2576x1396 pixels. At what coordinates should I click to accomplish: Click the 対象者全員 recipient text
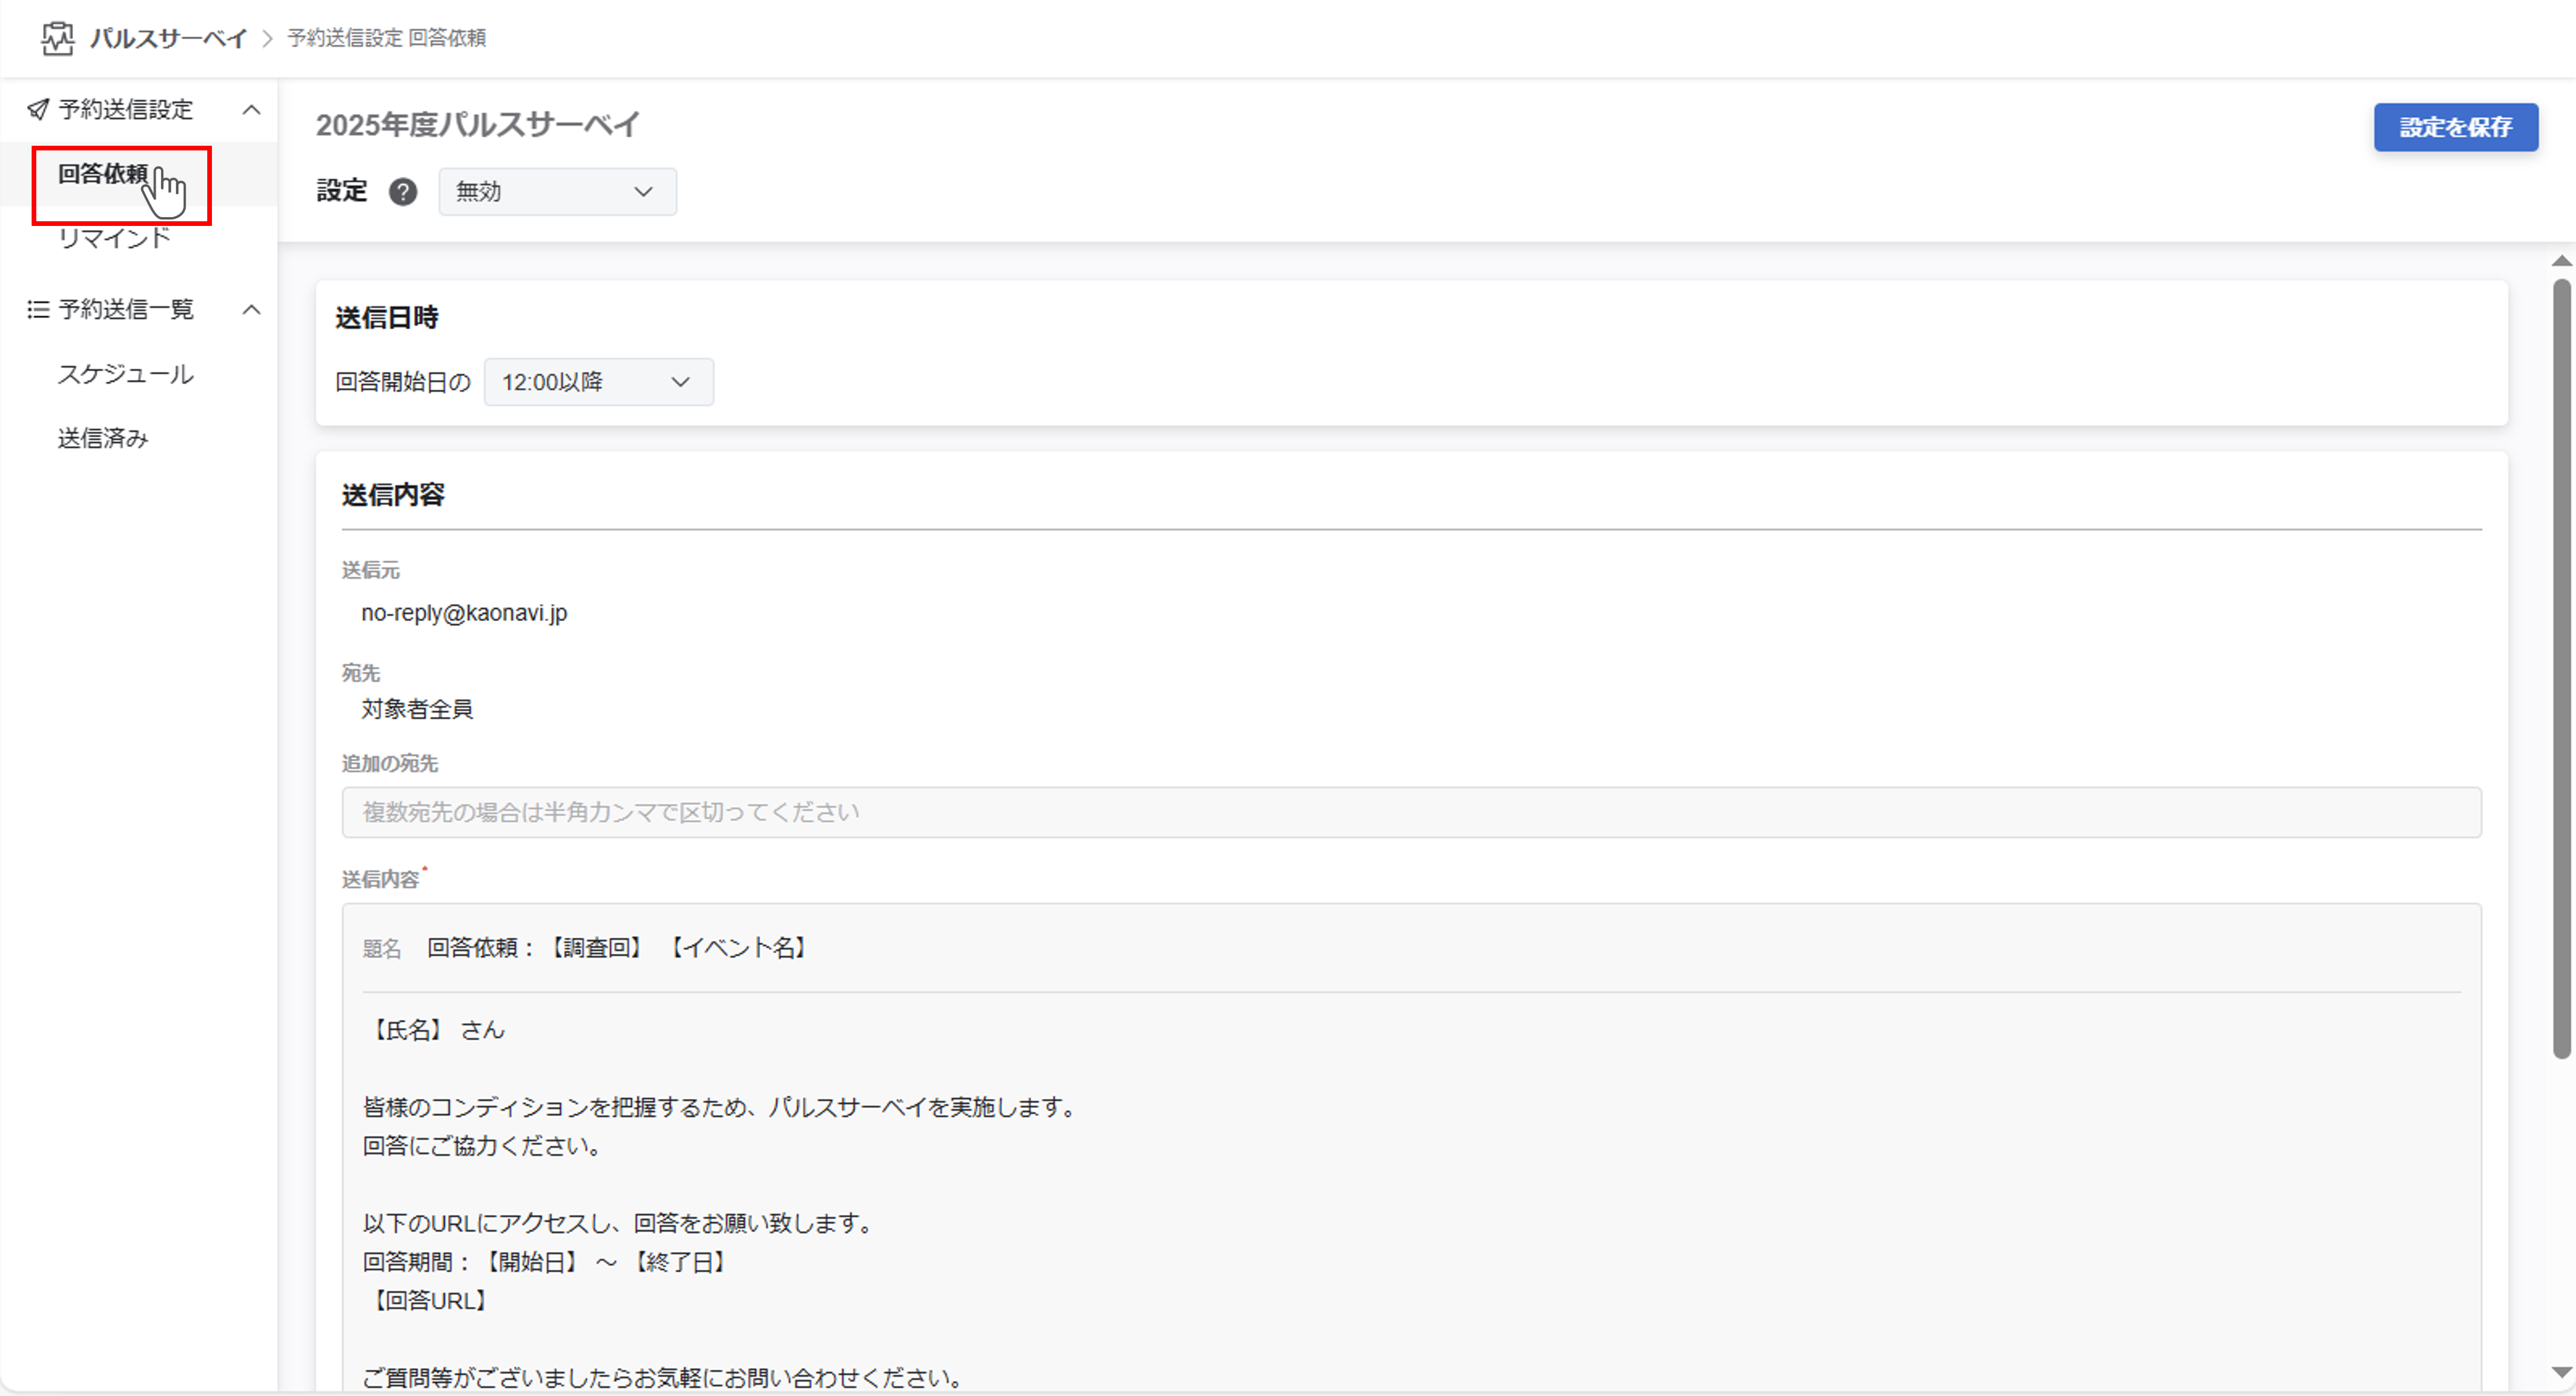(417, 709)
